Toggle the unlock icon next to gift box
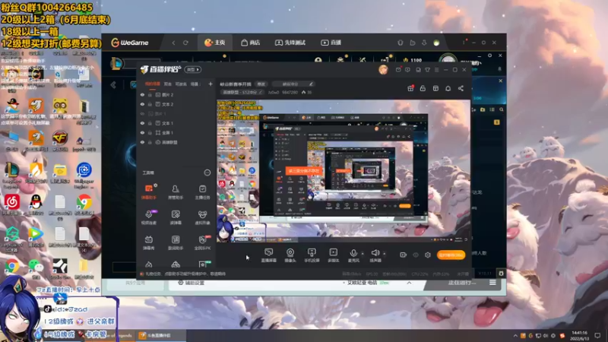The width and height of the screenshot is (608, 342). point(423,88)
